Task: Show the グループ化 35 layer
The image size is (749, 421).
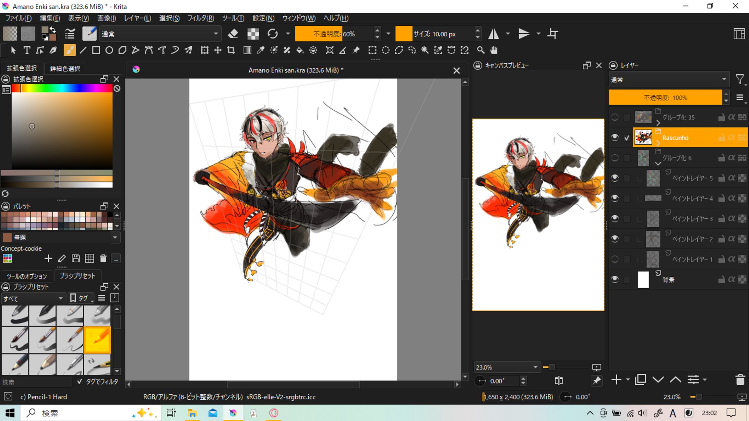Action: point(615,117)
